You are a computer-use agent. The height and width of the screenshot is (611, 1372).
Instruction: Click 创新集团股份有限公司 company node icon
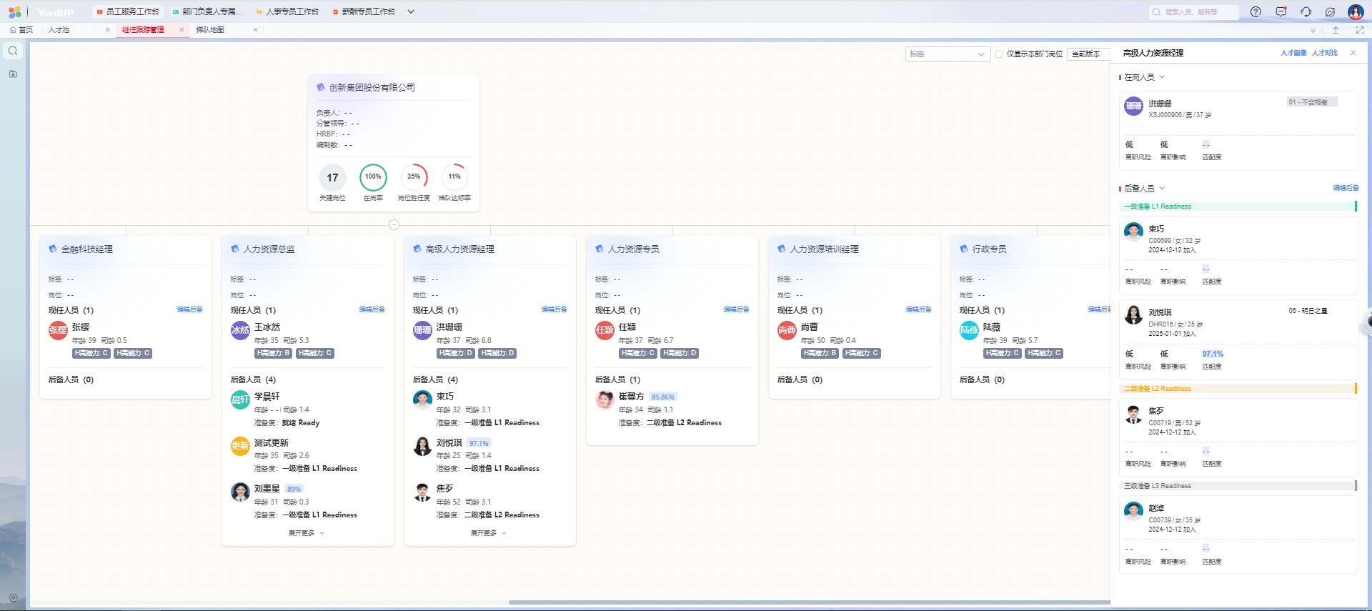pos(321,87)
